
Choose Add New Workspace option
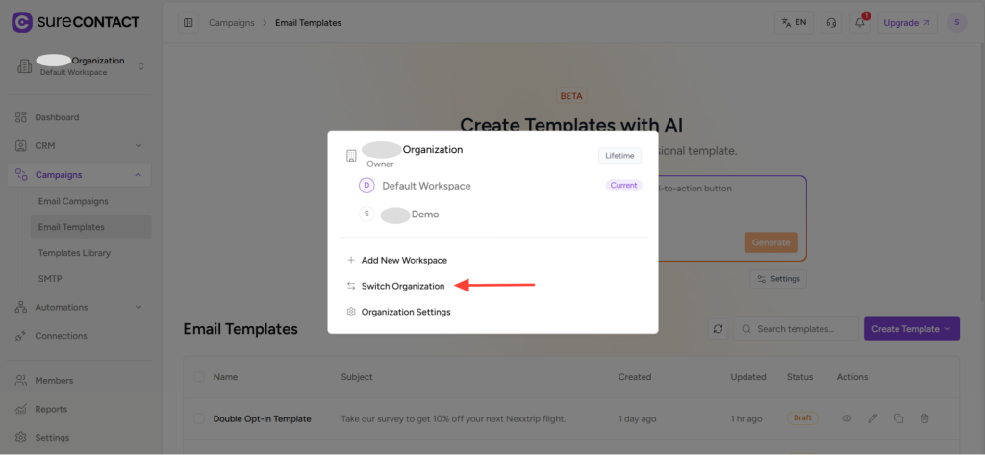(403, 260)
